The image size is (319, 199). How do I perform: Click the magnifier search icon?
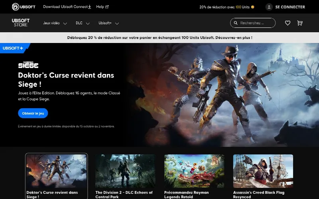[236, 23]
